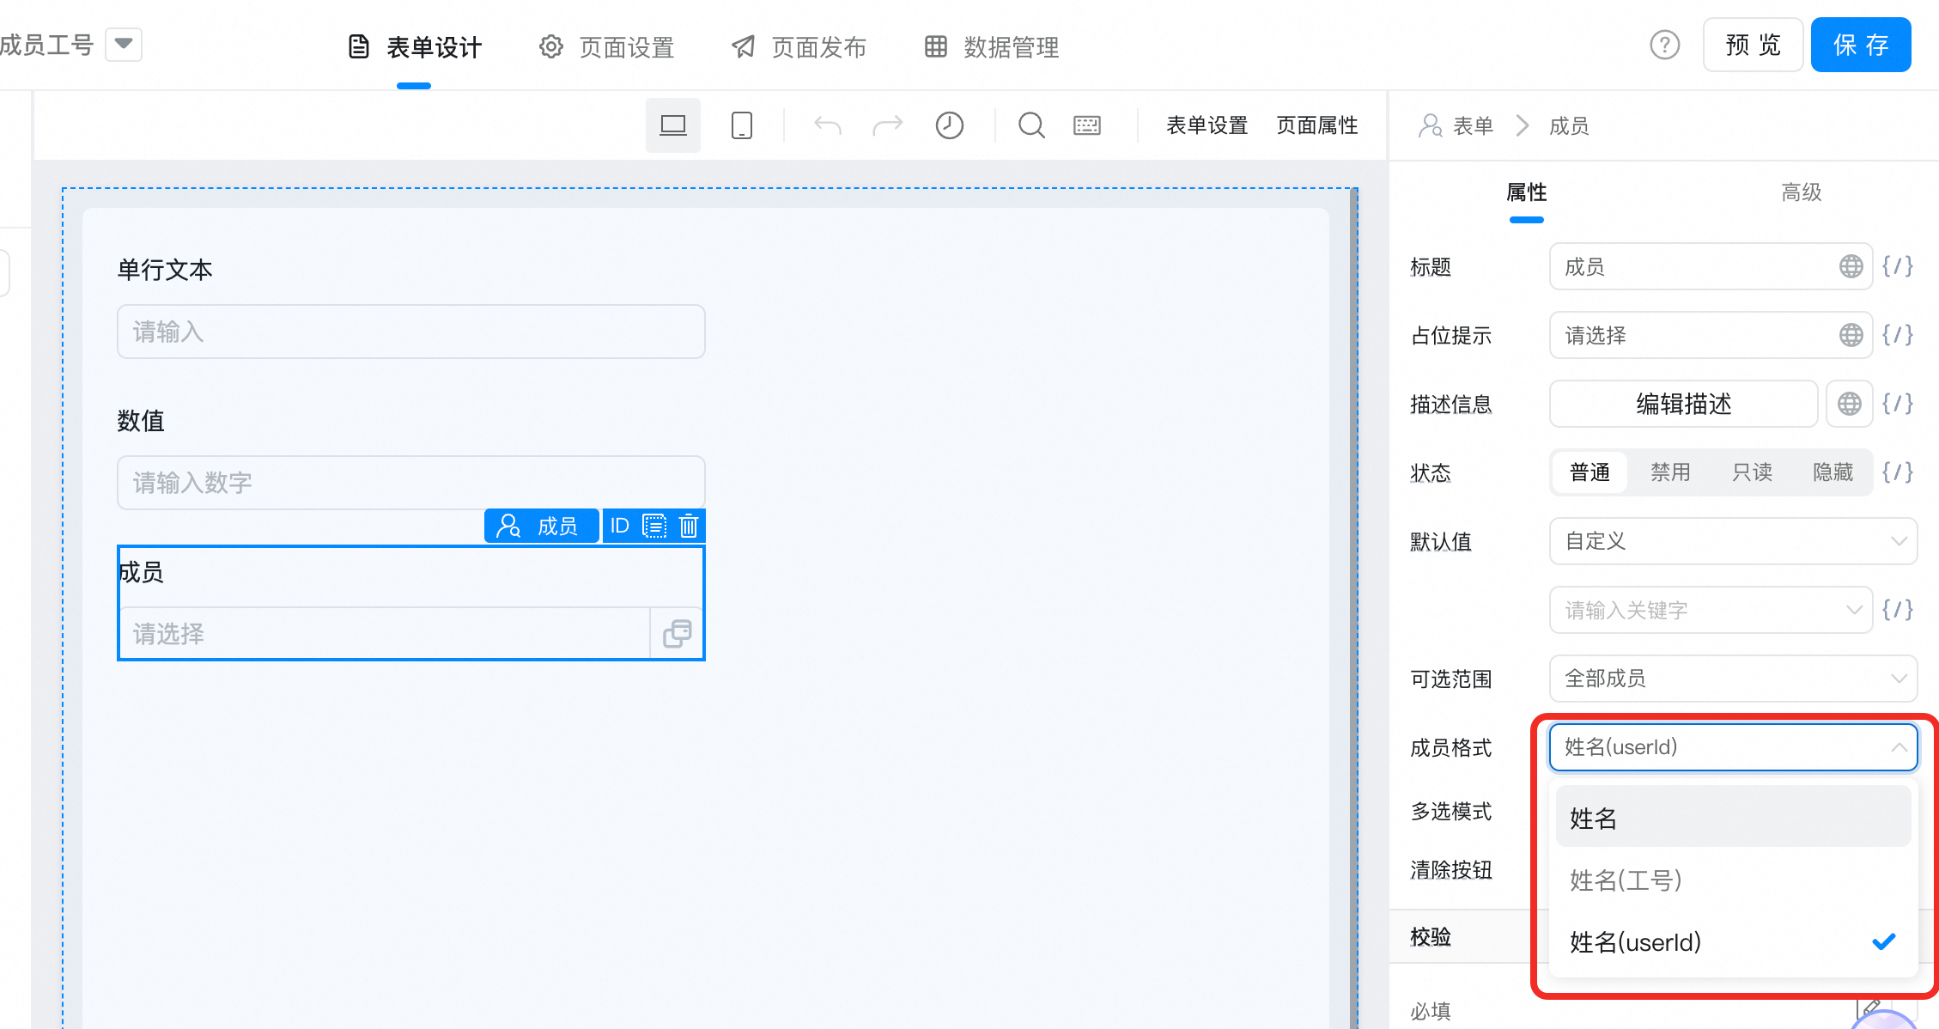The width and height of the screenshot is (1939, 1029).
Task: Set status to 隐藏
Action: (1833, 472)
